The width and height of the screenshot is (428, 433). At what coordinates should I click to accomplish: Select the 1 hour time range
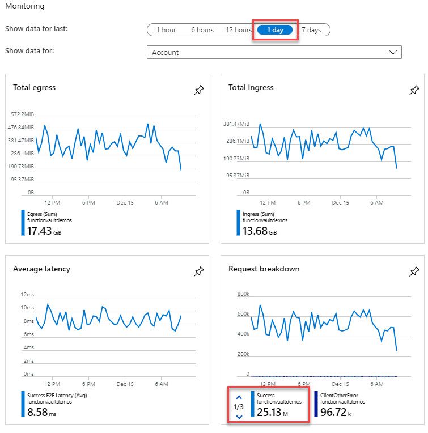(x=166, y=30)
